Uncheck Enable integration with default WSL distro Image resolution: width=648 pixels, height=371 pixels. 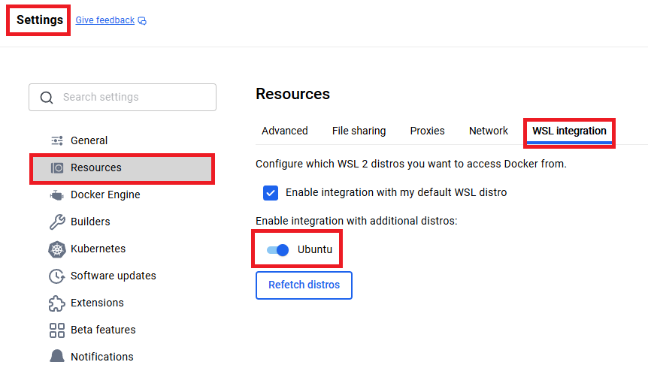click(x=271, y=193)
